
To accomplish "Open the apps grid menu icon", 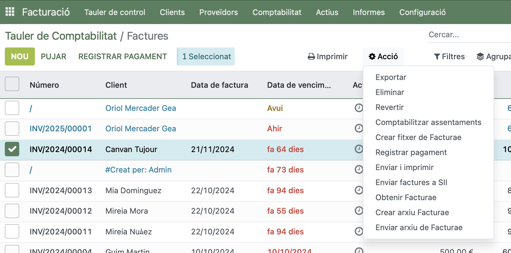I will coord(10,12).
